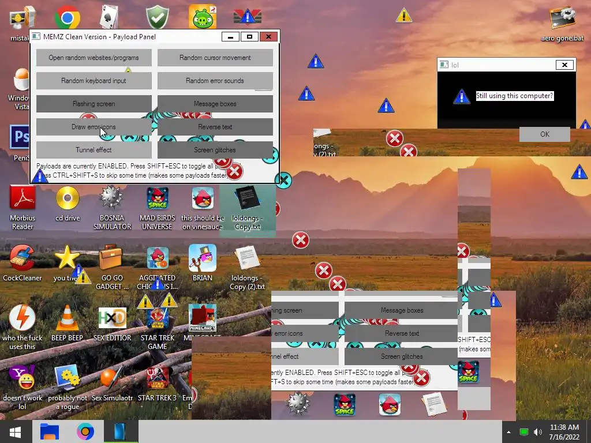Toggle Reverse text in the top MEMZ panel
This screenshot has width=591, height=443.
215,127
